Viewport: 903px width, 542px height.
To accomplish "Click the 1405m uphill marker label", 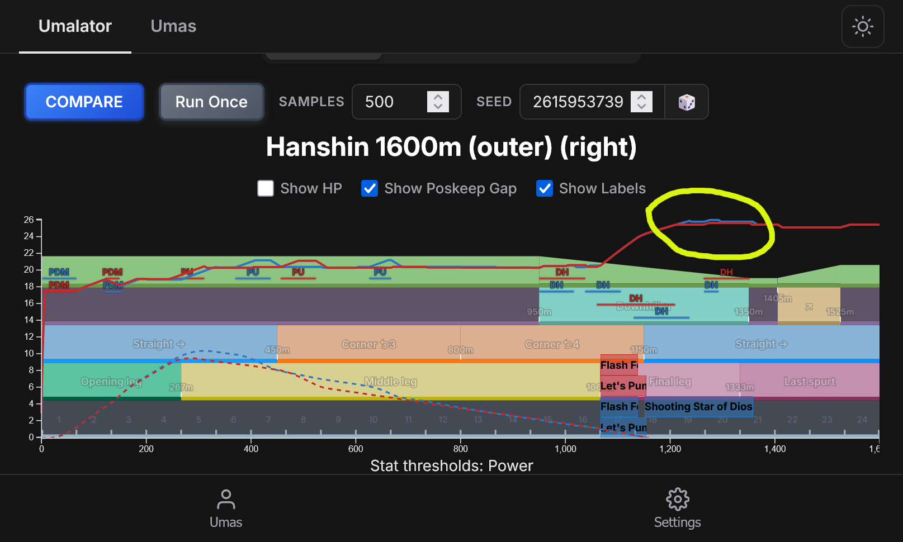I will pyautogui.click(x=778, y=298).
